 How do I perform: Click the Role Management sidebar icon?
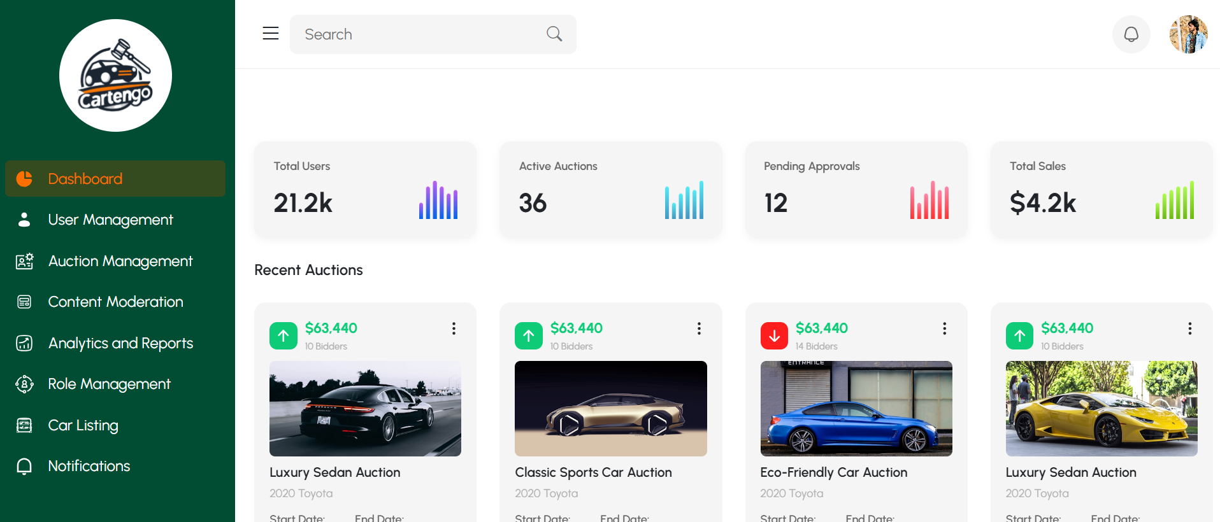24,384
